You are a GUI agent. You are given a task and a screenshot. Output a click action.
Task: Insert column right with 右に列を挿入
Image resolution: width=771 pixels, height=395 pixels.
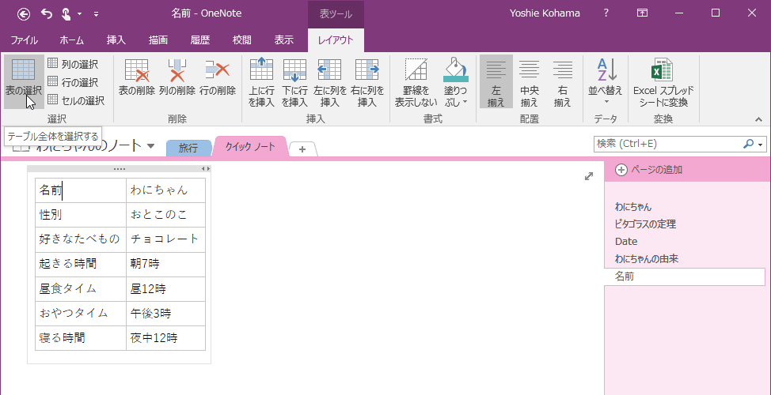pyautogui.click(x=367, y=82)
